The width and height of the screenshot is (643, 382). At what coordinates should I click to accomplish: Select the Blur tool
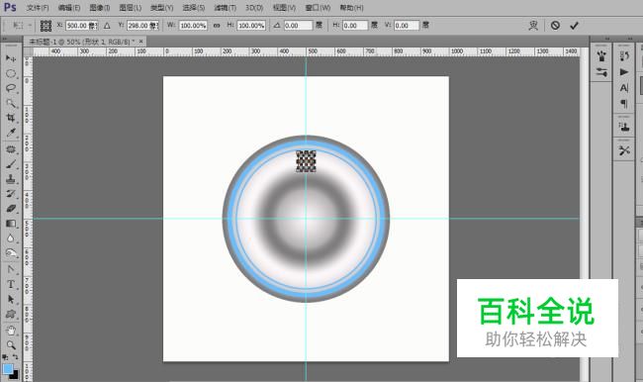tap(11, 239)
